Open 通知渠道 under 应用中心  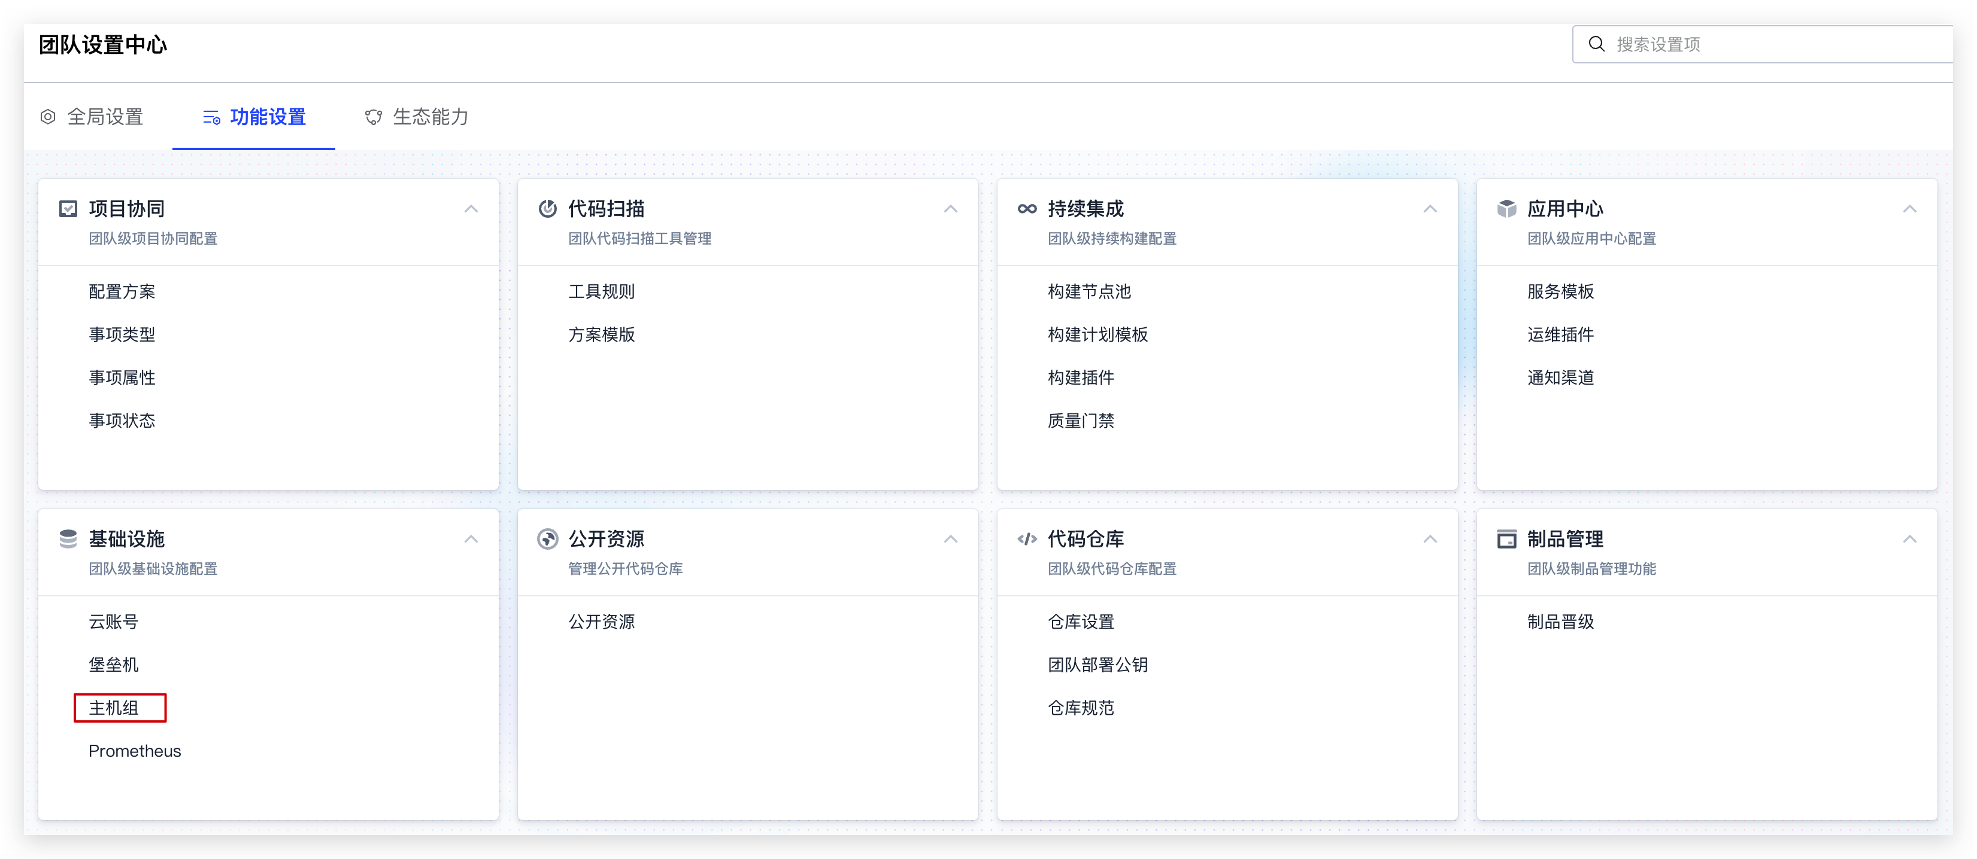coord(1561,377)
